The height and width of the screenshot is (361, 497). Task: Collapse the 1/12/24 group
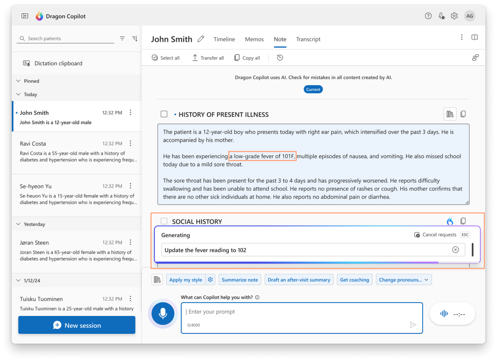pos(18,280)
